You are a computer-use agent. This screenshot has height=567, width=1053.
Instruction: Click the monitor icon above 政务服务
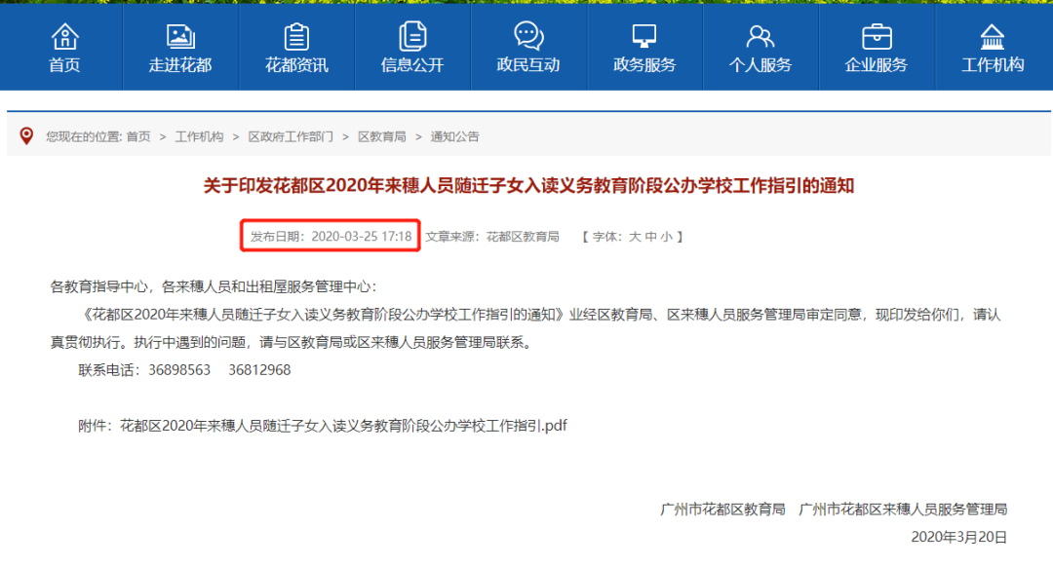644,36
